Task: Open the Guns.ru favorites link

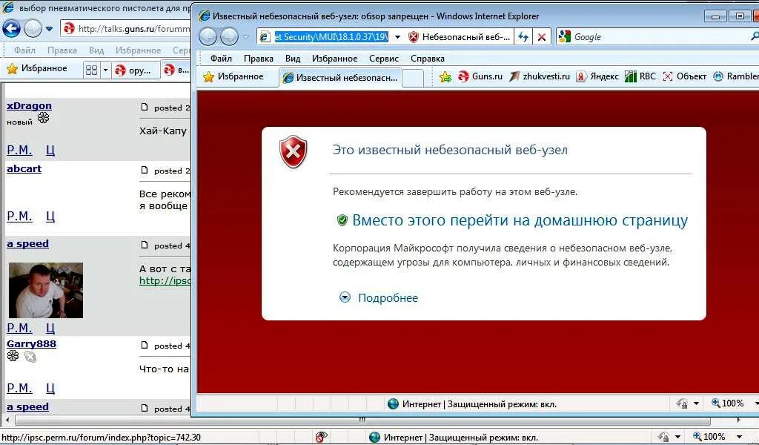Action: (480, 76)
